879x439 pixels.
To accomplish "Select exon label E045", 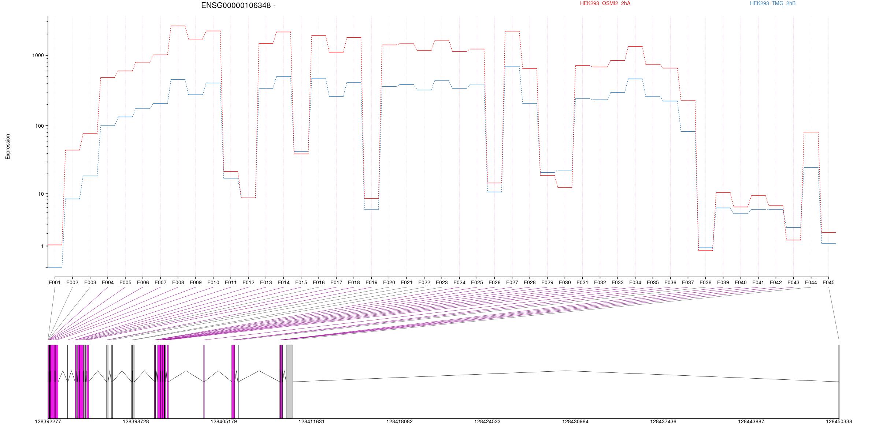I will [828, 282].
